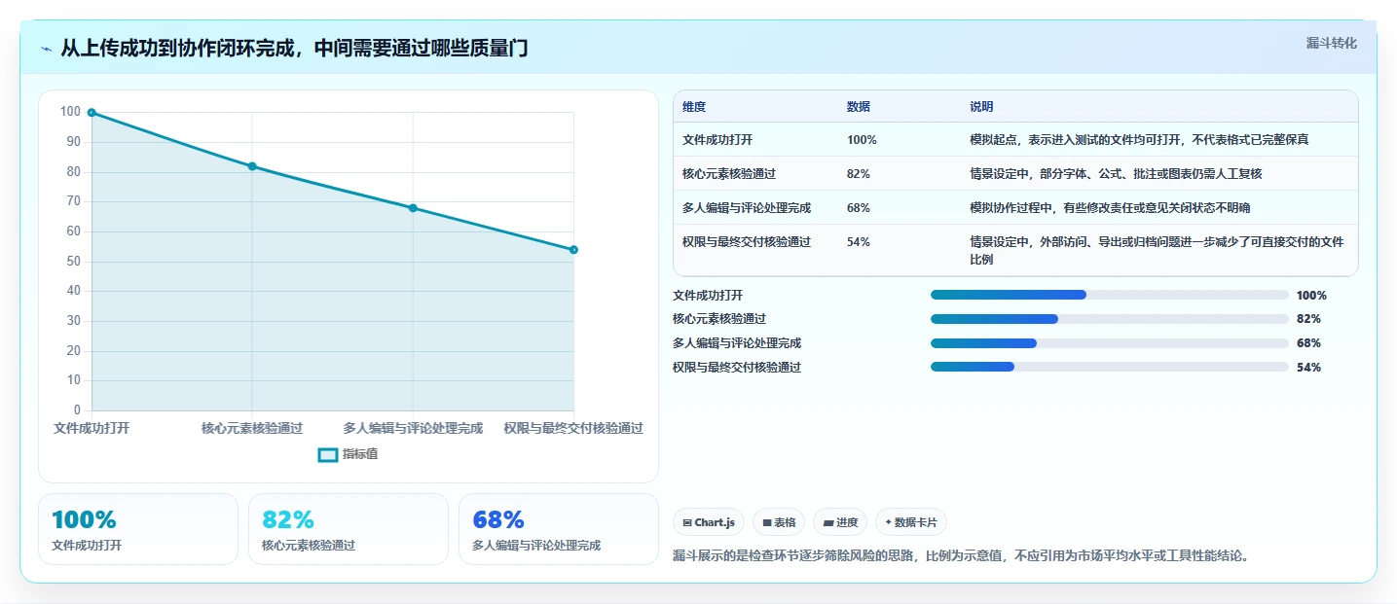Click the 漏斗转化 label
This screenshot has height=604, width=1397.
pos(1331,43)
